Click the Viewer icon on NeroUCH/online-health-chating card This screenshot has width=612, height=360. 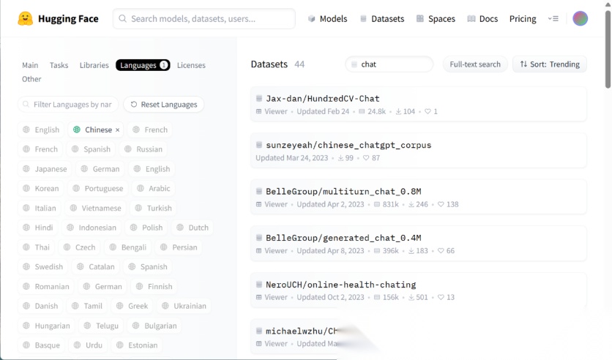tap(258, 297)
